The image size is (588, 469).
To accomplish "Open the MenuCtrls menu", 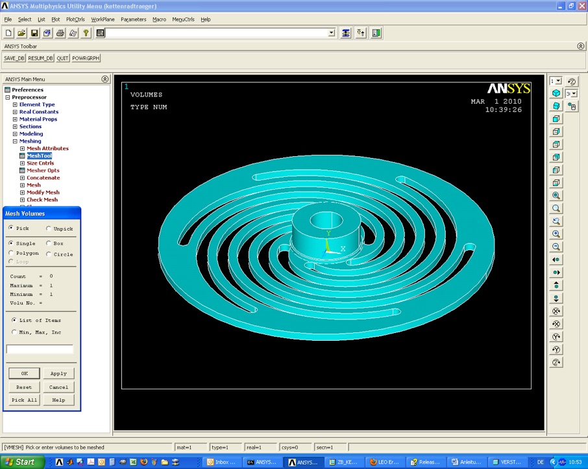I will click(x=184, y=19).
